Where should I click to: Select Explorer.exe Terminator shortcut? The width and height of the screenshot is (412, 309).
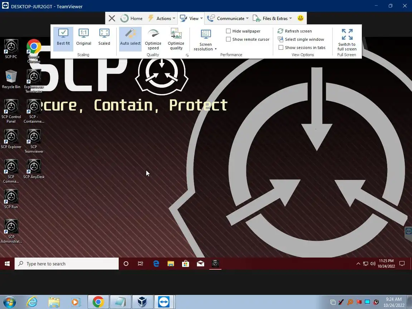[x=34, y=81]
